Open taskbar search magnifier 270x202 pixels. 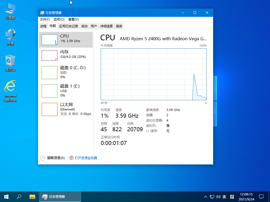pos(19,197)
